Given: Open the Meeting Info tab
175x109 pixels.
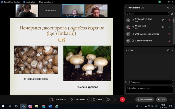Looking at the screenshot, I should tap(29, 2).
